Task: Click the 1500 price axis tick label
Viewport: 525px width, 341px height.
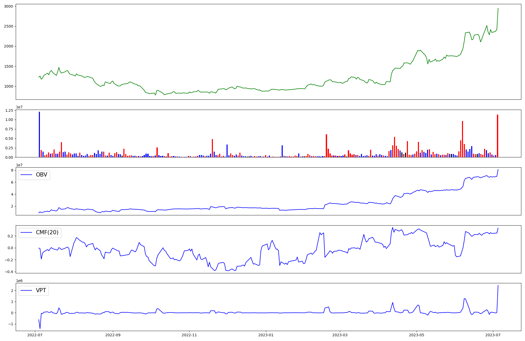Action: (x=9, y=66)
